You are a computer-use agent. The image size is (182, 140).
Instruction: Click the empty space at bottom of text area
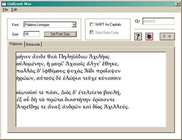[x=91, y=119]
